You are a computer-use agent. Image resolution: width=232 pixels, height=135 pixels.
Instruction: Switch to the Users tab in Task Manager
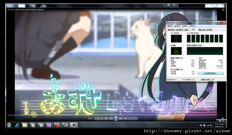tap(209, 30)
